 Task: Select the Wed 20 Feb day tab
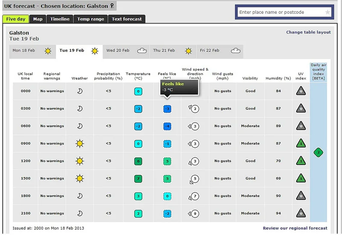coord(126,52)
